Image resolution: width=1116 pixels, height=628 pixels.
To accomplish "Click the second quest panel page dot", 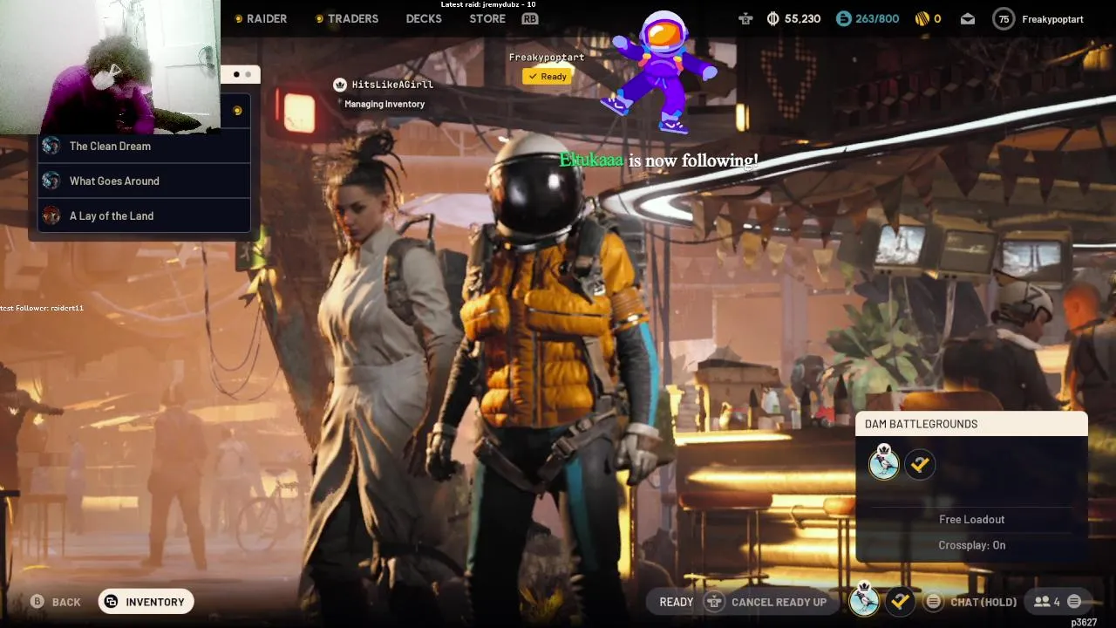I will coord(248,75).
